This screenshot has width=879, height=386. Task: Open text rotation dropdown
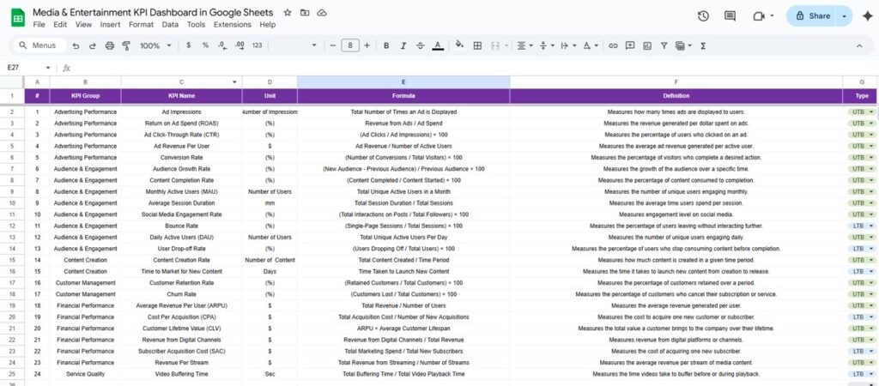591,46
